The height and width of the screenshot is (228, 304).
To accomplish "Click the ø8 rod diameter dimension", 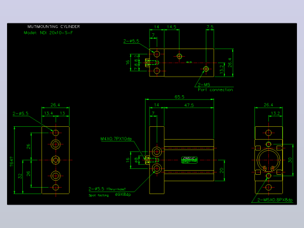I will (x=136, y=160).
